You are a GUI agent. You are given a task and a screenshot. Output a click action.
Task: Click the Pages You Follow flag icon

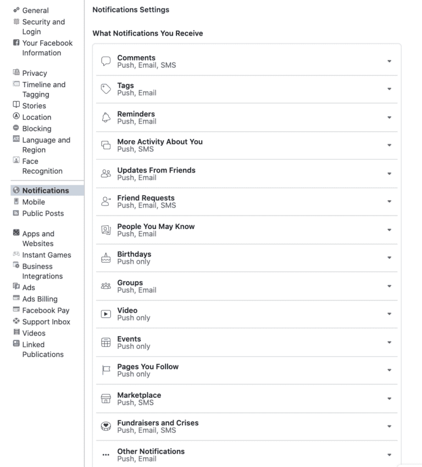[106, 370]
